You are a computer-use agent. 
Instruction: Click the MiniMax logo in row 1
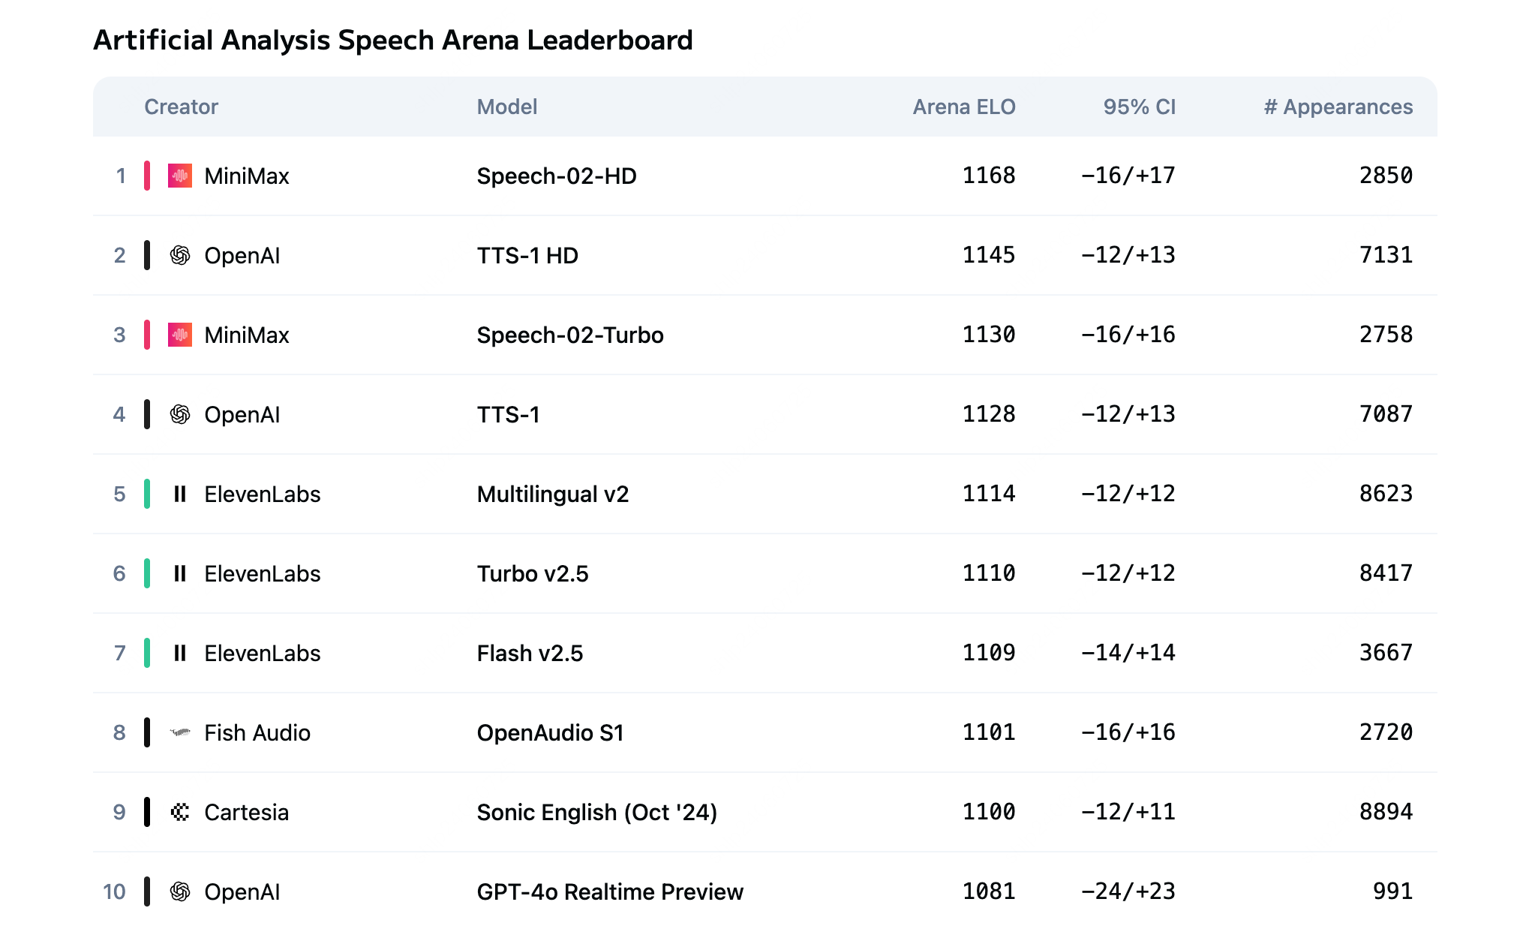pyautogui.click(x=179, y=176)
